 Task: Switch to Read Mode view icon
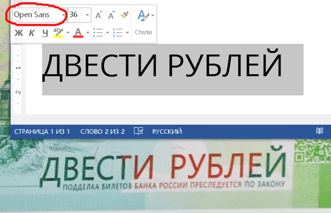(319, 131)
